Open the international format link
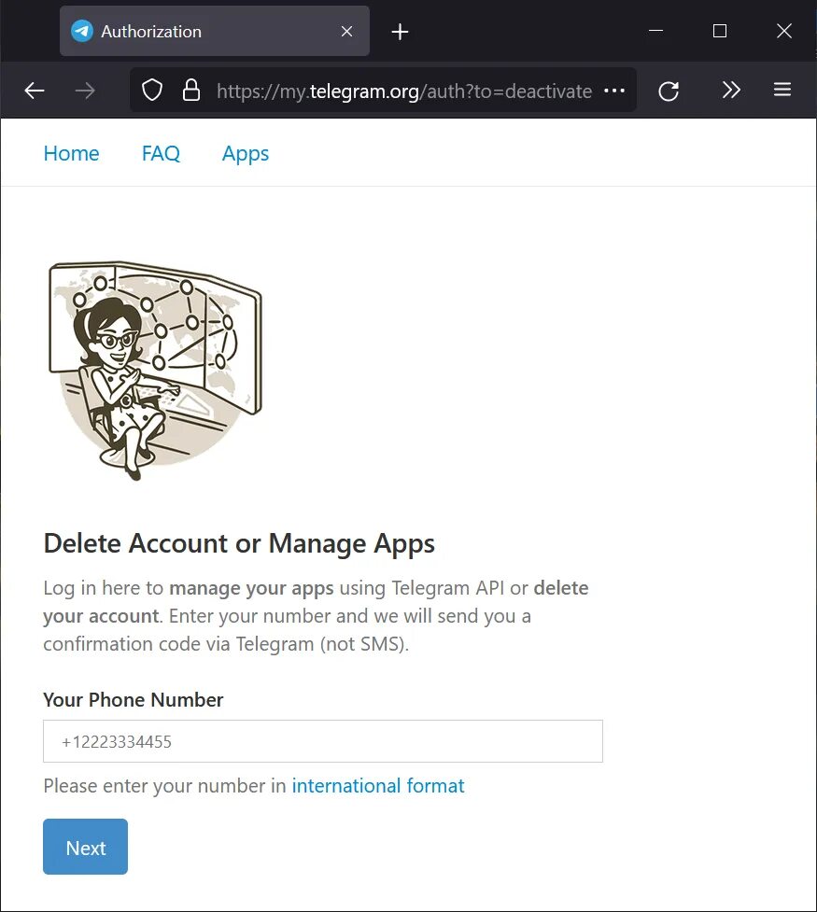This screenshot has width=817, height=912. [378, 786]
